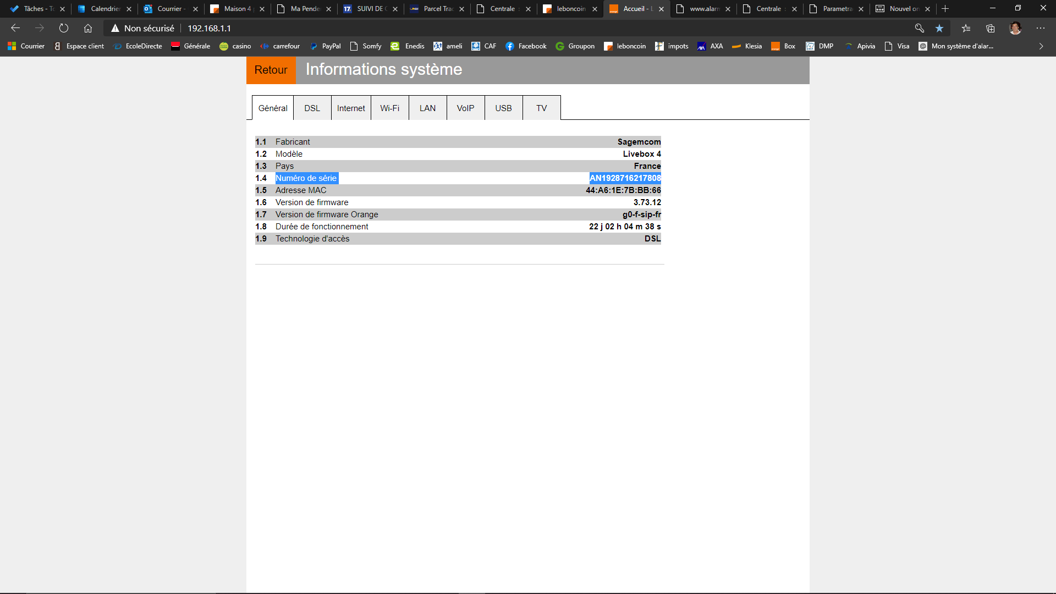The height and width of the screenshot is (594, 1056).
Task: Open the favorites list icon
Action: pos(966,28)
